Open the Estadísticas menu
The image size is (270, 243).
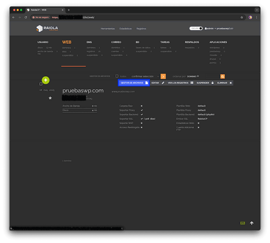pyautogui.click(x=126, y=28)
